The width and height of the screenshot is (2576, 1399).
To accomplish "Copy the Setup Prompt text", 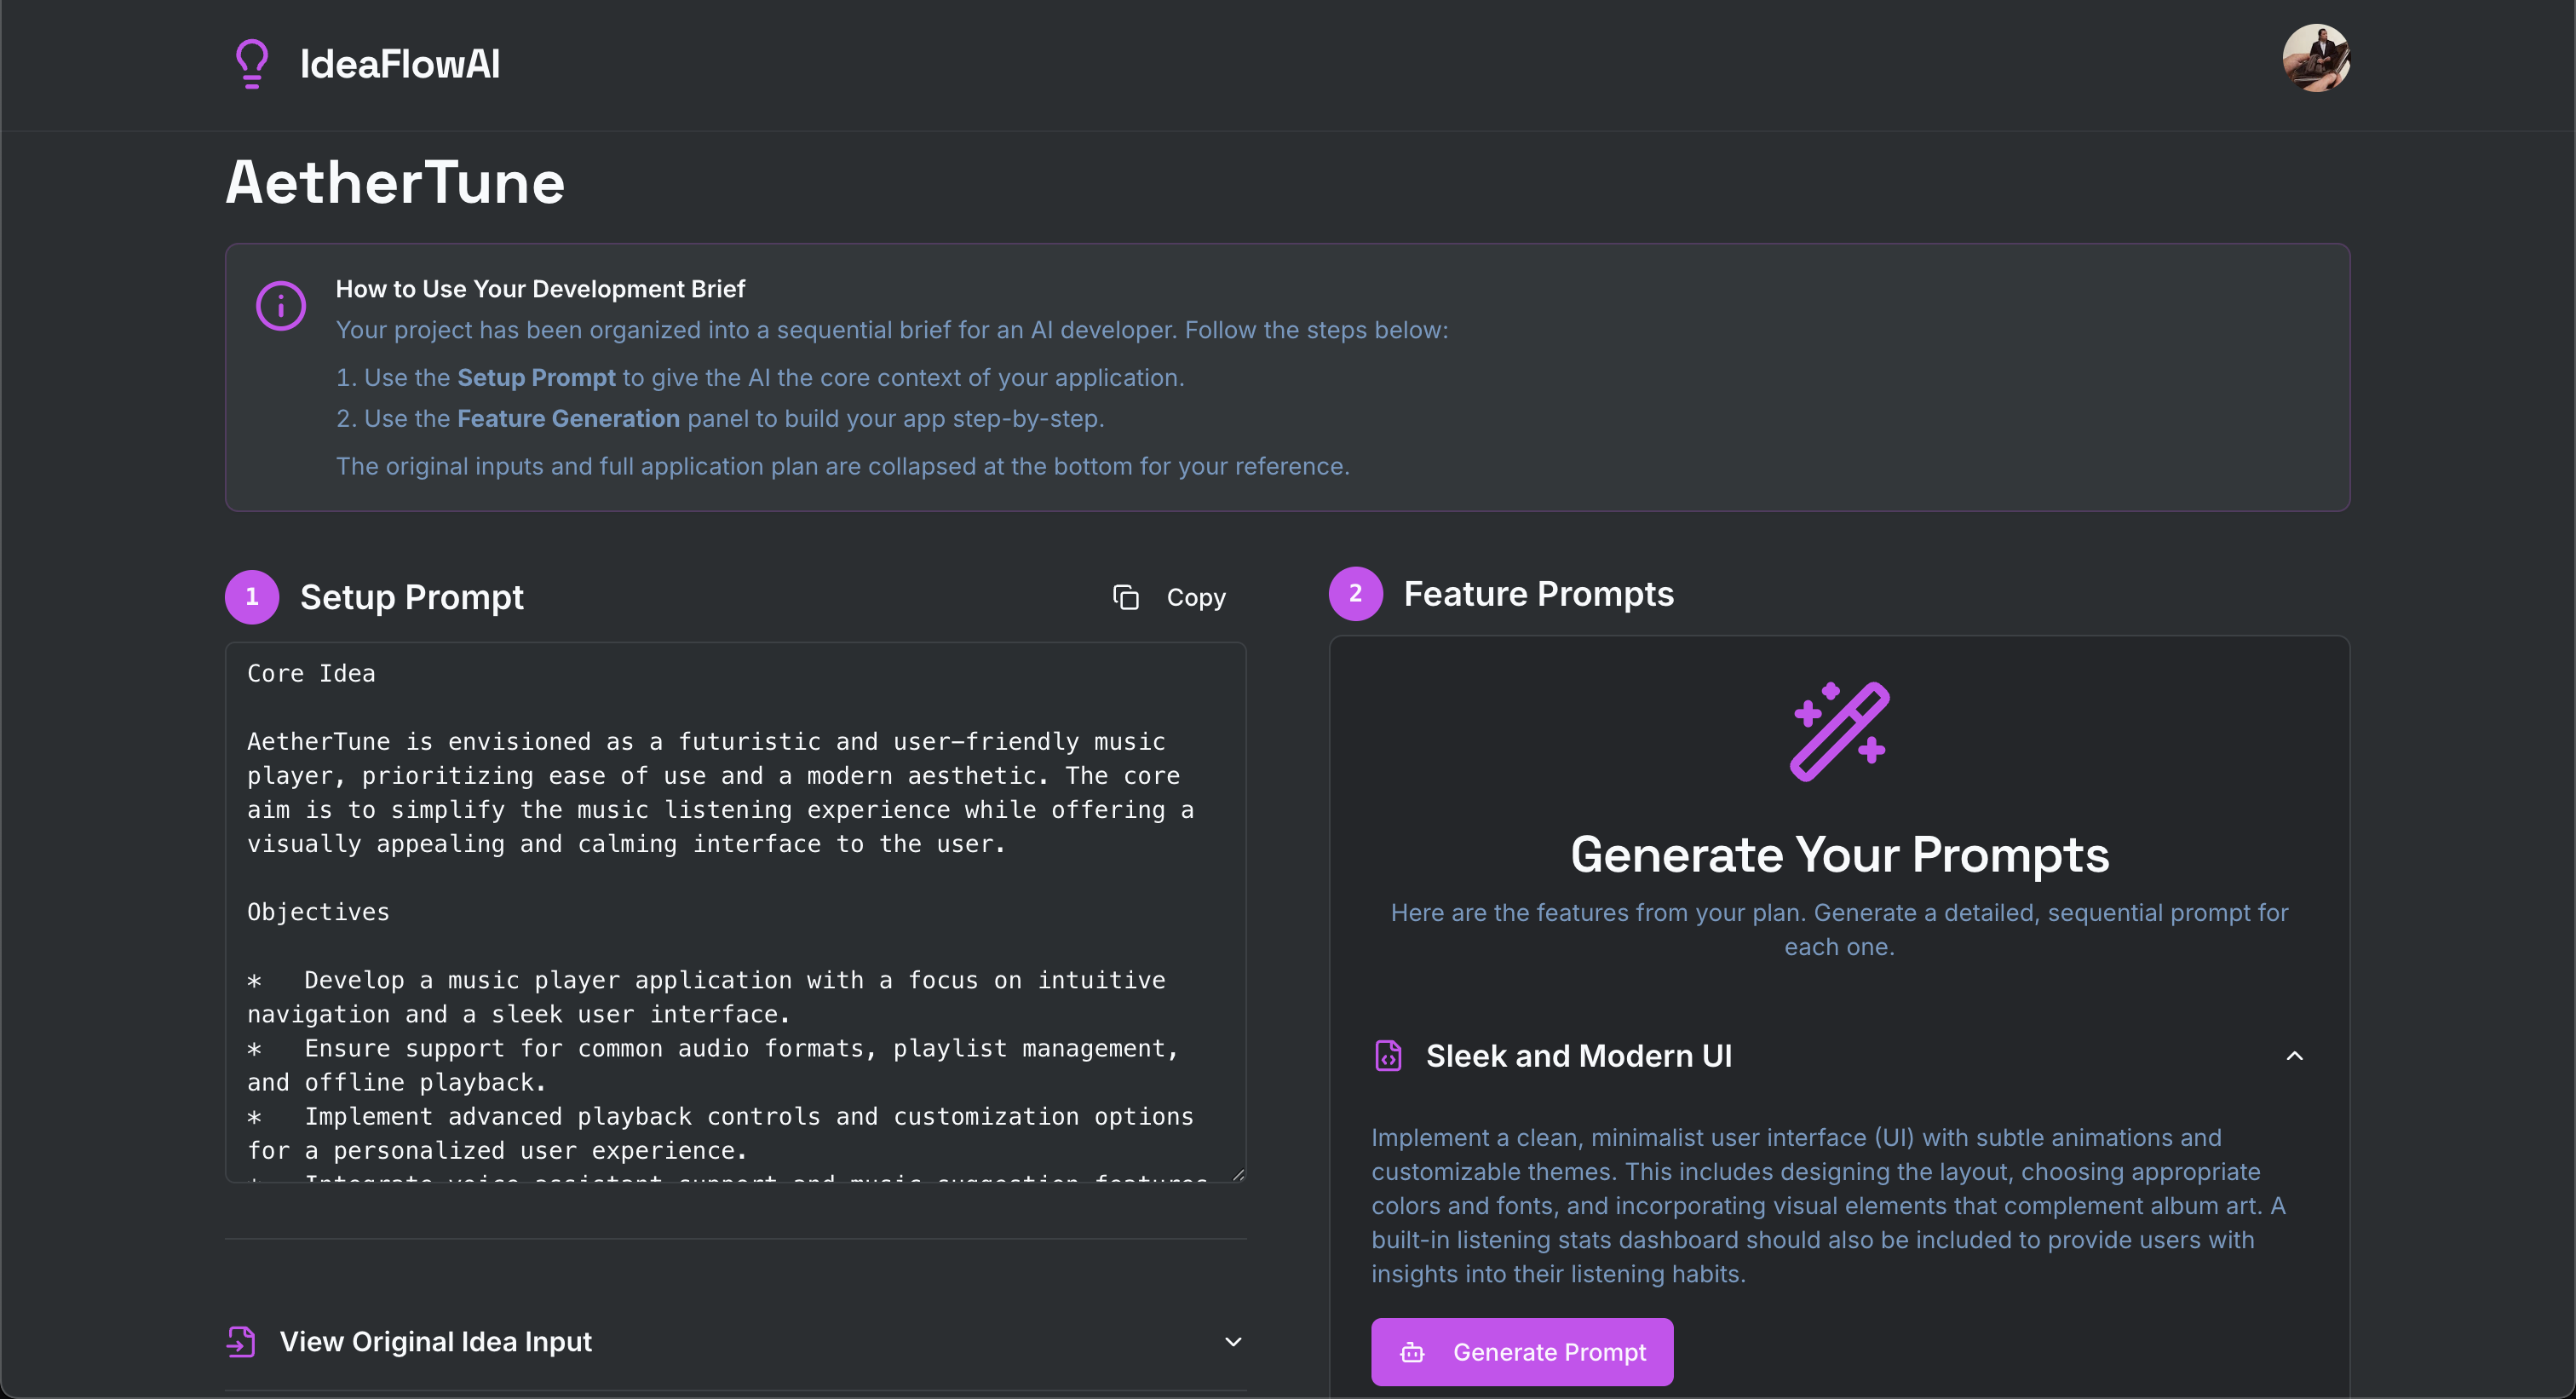I will coord(1195,597).
